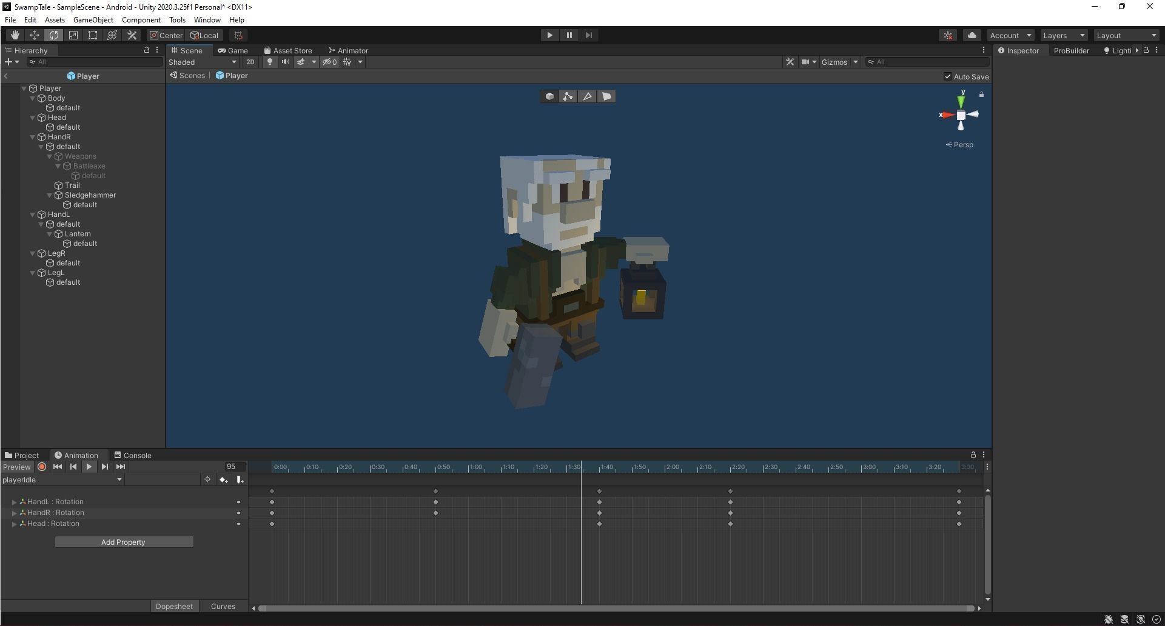Toggle scene audio
The width and height of the screenshot is (1165, 626).
click(x=285, y=62)
